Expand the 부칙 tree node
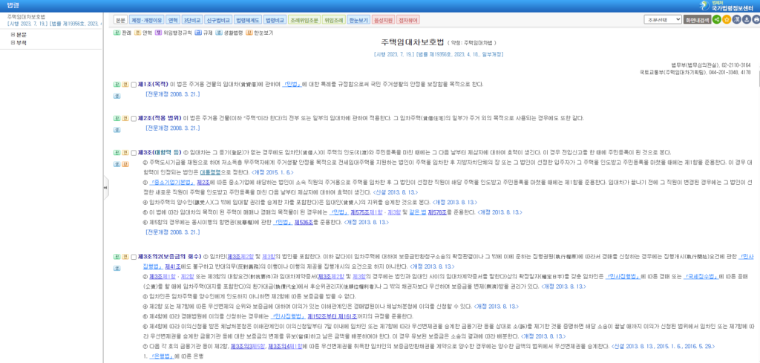The height and width of the screenshot is (363, 760). tap(13, 43)
